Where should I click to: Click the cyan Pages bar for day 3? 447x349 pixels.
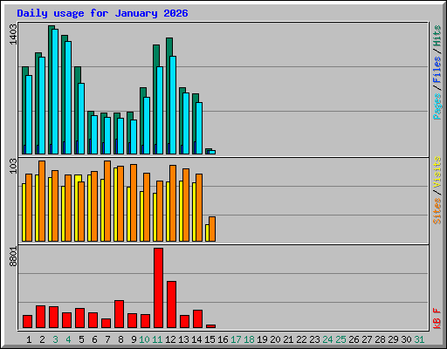(55, 92)
